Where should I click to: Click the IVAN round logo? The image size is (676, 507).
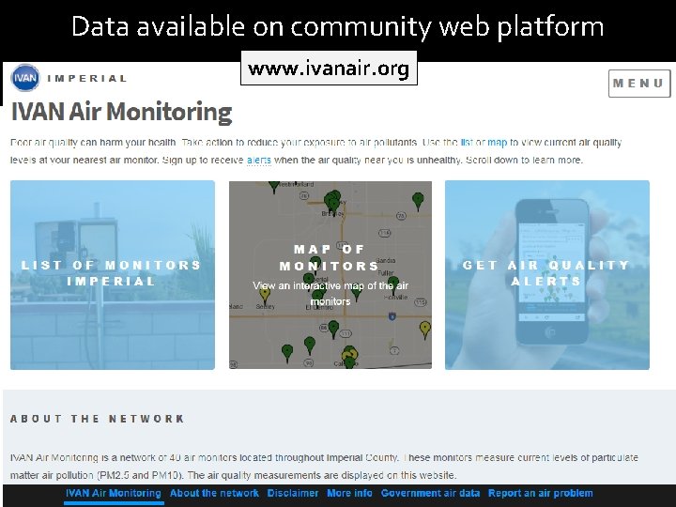coord(25,78)
